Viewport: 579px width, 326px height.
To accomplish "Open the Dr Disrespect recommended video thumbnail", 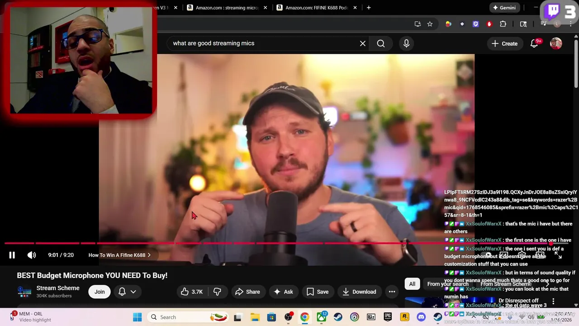I will pyautogui.click(x=450, y=302).
